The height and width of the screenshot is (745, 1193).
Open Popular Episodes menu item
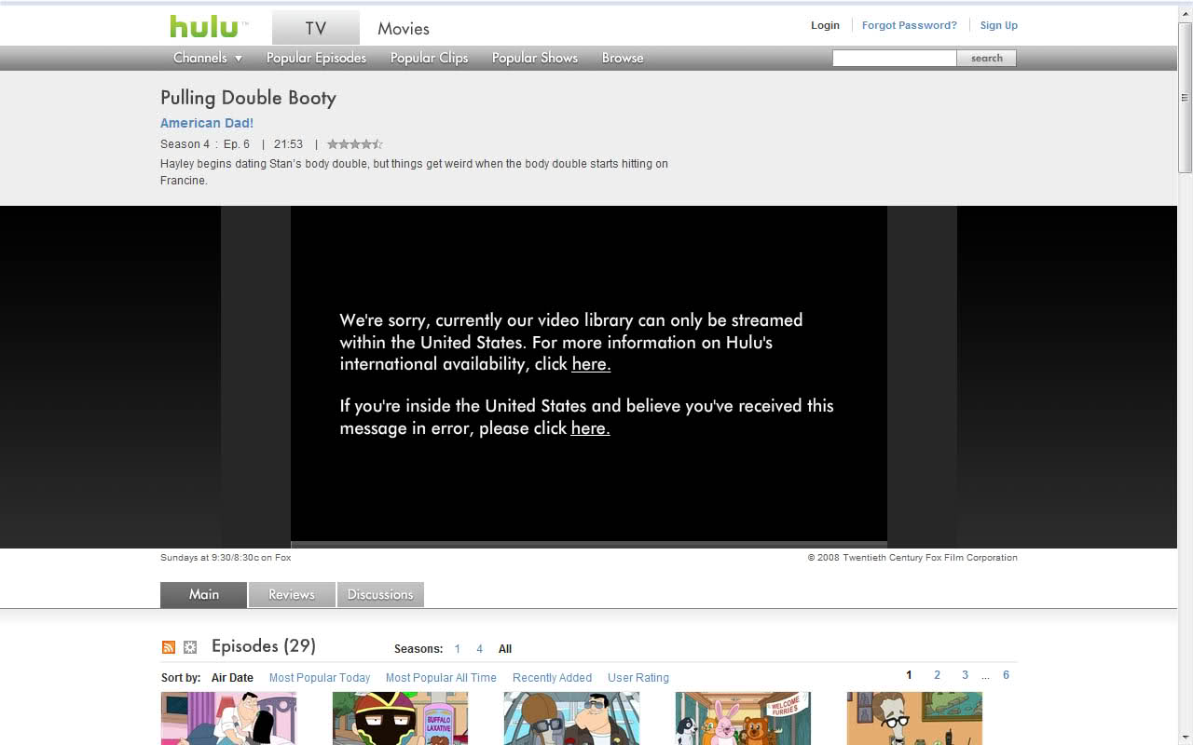click(x=316, y=58)
